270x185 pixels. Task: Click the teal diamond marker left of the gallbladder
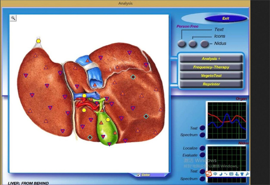coord(90,137)
